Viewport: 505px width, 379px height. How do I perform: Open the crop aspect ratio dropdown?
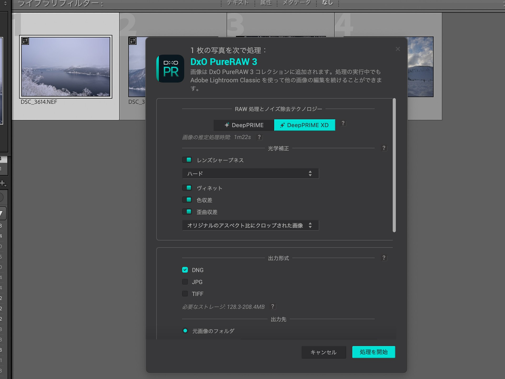250,225
